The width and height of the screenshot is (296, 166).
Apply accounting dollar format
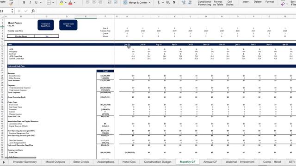[x=159, y=2]
